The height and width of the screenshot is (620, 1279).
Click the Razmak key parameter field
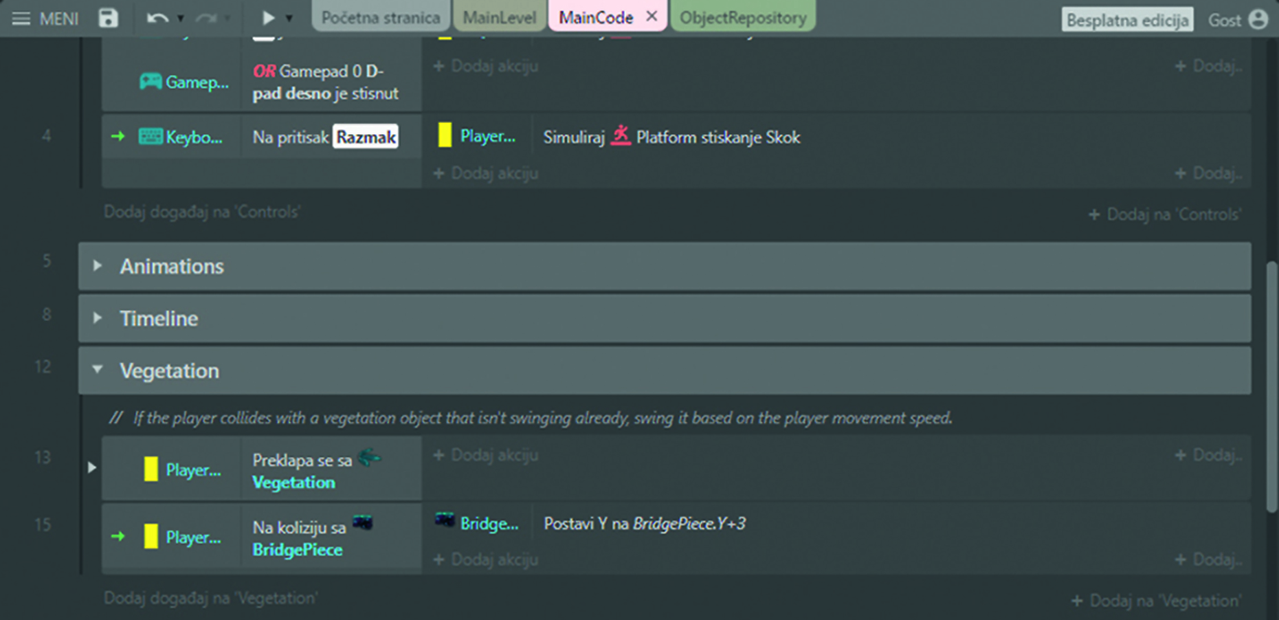pyautogui.click(x=366, y=137)
